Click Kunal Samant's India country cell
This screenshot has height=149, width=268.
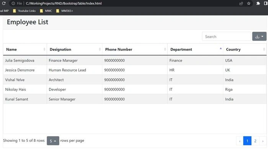coord(245,99)
